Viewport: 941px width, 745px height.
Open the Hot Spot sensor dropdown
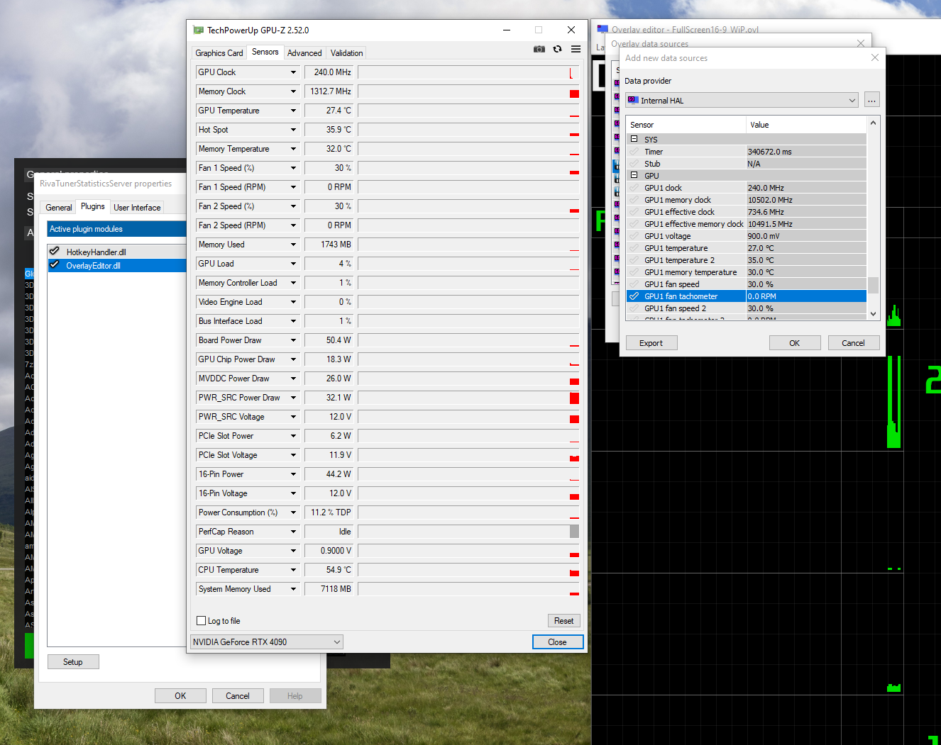click(x=293, y=130)
